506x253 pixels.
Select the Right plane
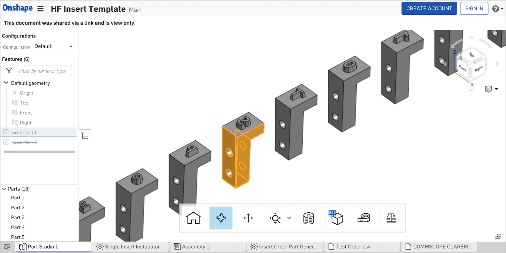(x=26, y=123)
